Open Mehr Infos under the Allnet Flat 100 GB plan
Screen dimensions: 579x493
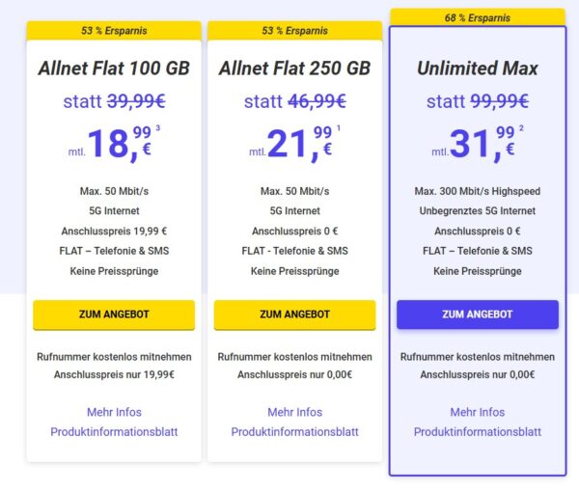[x=114, y=412]
